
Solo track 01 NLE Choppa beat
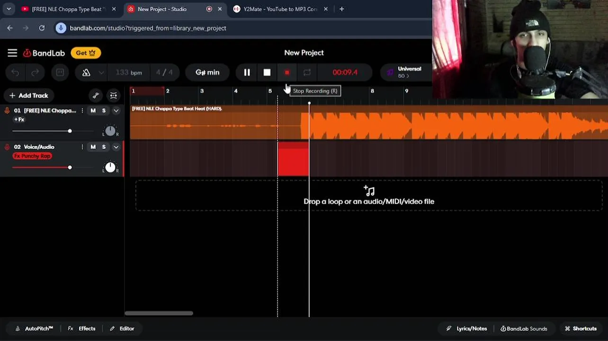tap(104, 110)
